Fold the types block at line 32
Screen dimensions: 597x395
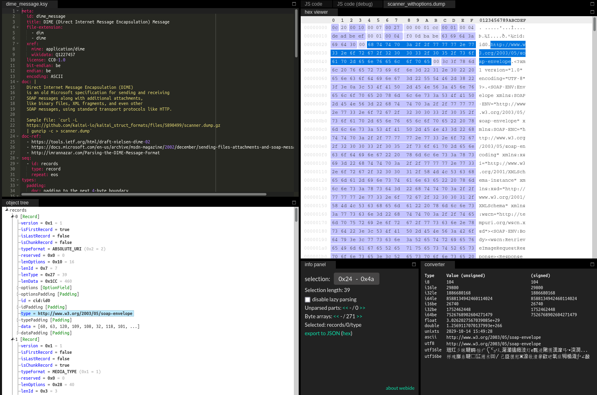point(18,180)
